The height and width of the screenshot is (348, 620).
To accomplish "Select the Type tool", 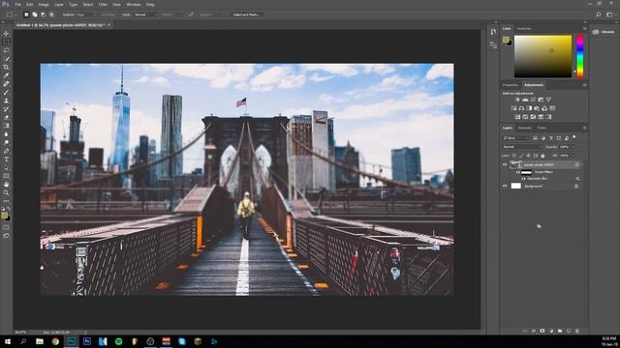I will pos(6,159).
